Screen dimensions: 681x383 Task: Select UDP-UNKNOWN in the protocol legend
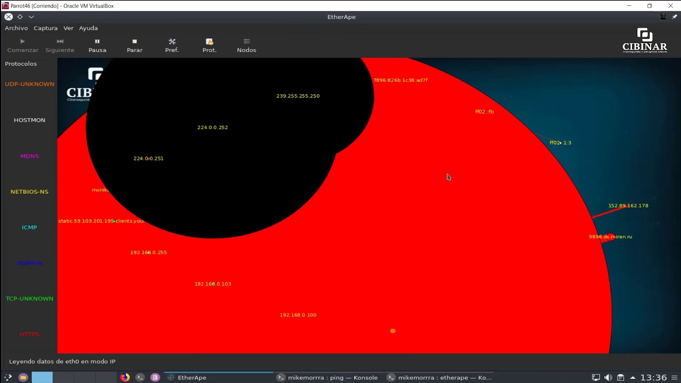tap(29, 84)
